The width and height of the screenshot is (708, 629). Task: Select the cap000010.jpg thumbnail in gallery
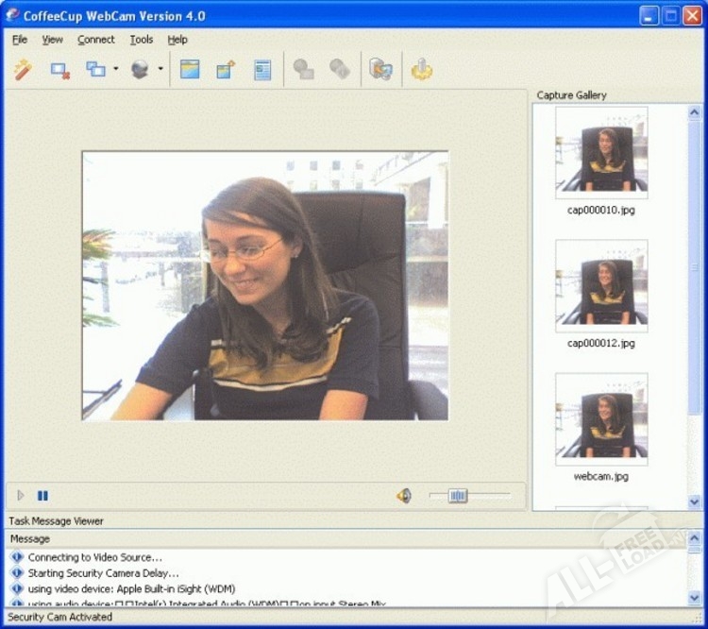point(601,152)
